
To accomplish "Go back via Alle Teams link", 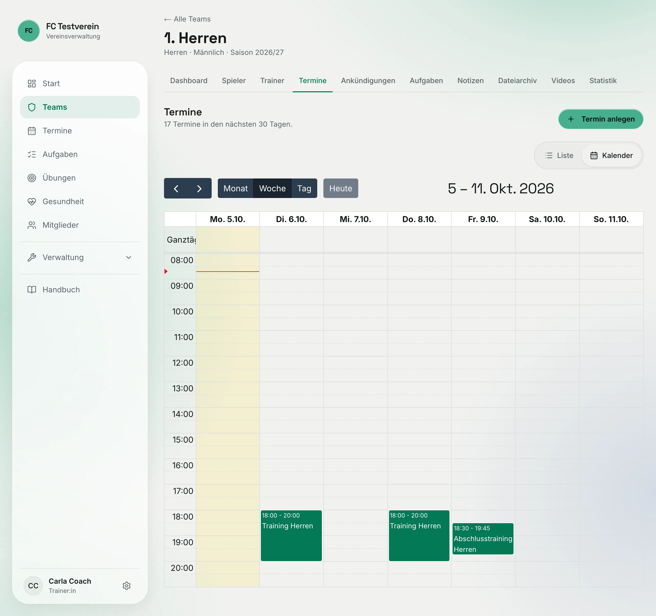I will pos(187,19).
